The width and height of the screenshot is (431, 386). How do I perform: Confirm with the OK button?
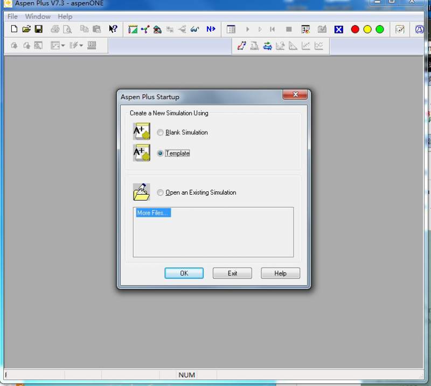184,273
